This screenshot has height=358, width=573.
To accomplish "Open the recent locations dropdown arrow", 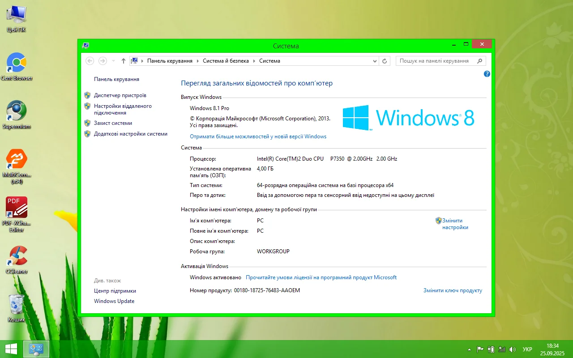I will click(x=113, y=61).
